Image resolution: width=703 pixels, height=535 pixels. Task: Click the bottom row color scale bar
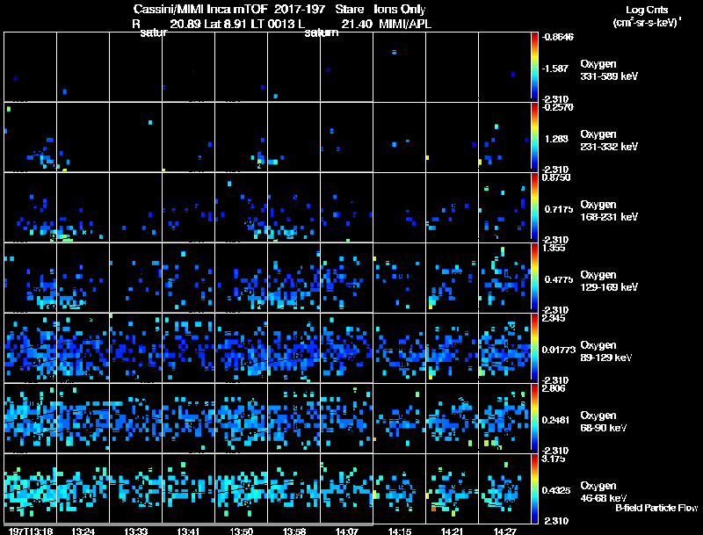[534, 488]
